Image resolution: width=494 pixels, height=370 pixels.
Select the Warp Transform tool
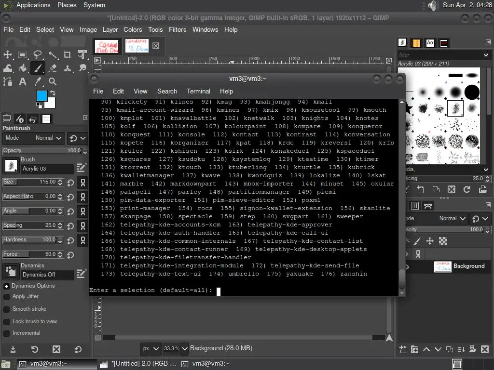click(8, 68)
